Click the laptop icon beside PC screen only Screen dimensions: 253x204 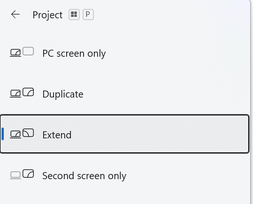click(x=15, y=53)
